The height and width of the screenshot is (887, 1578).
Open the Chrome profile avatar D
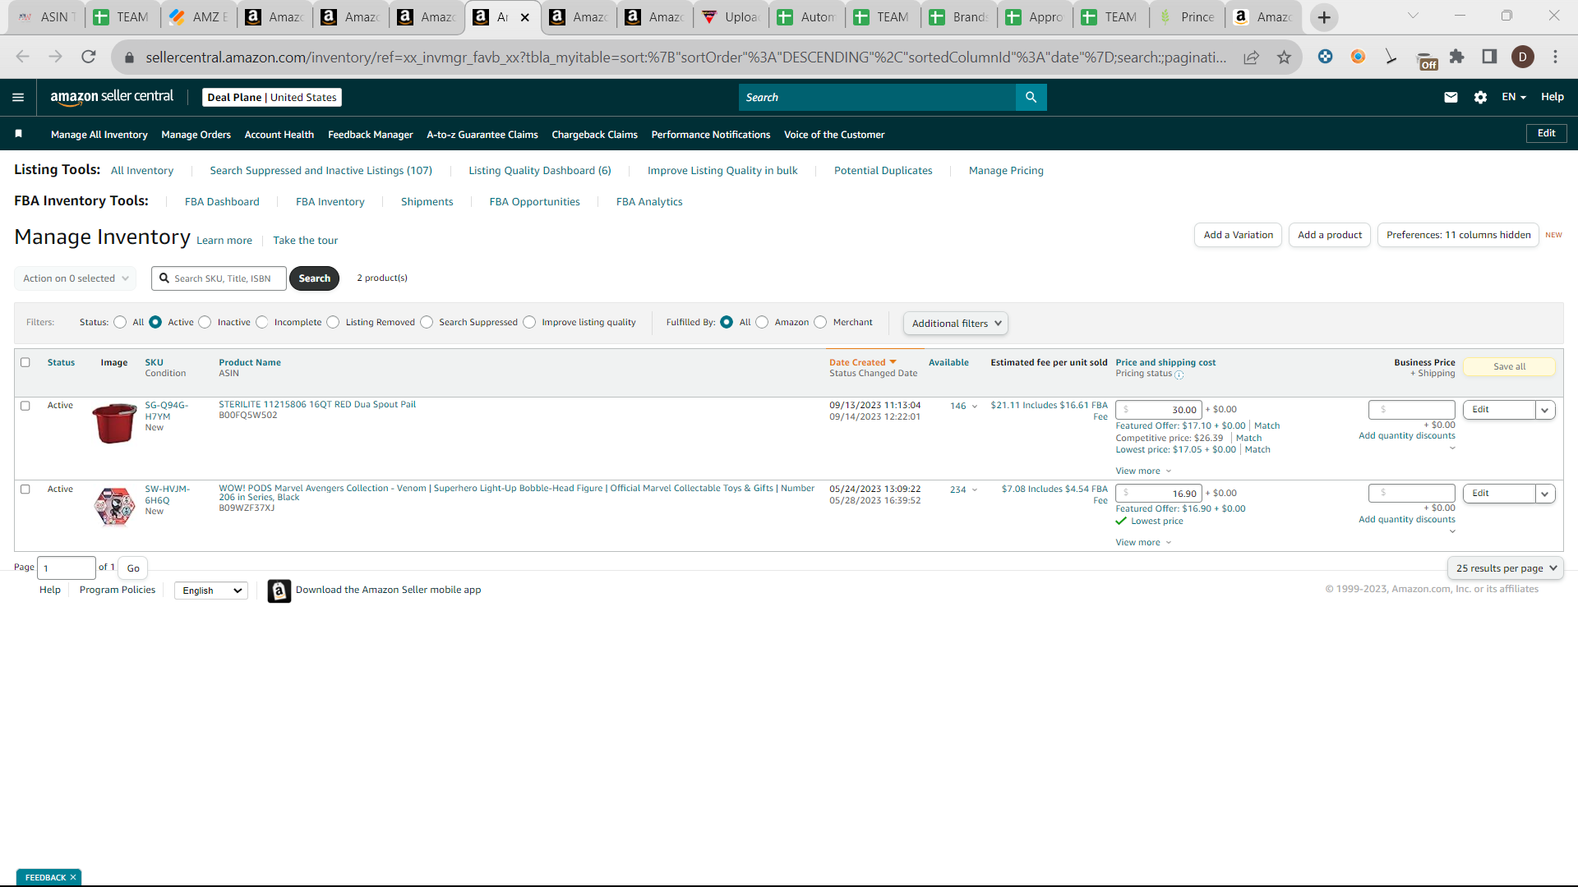pyautogui.click(x=1522, y=57)
